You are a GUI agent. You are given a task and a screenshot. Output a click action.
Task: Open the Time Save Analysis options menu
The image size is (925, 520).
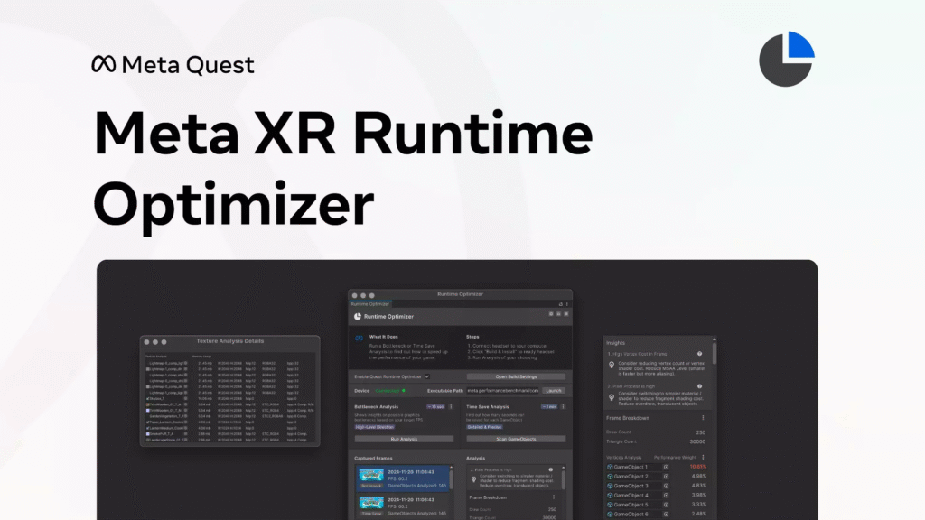click(562, 405)
